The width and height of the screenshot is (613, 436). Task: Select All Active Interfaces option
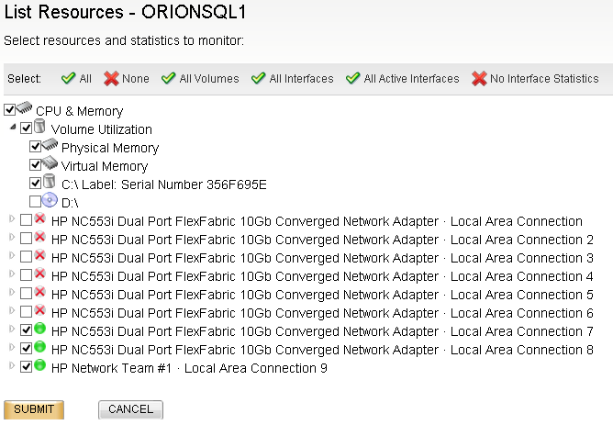402,79
